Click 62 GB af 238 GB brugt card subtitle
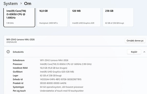The image size is (147, 94). tap(115, 23)
